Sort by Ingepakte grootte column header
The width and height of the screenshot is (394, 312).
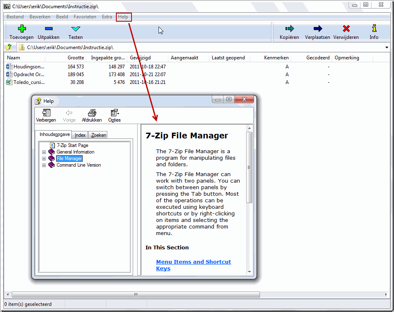(107, 58)
